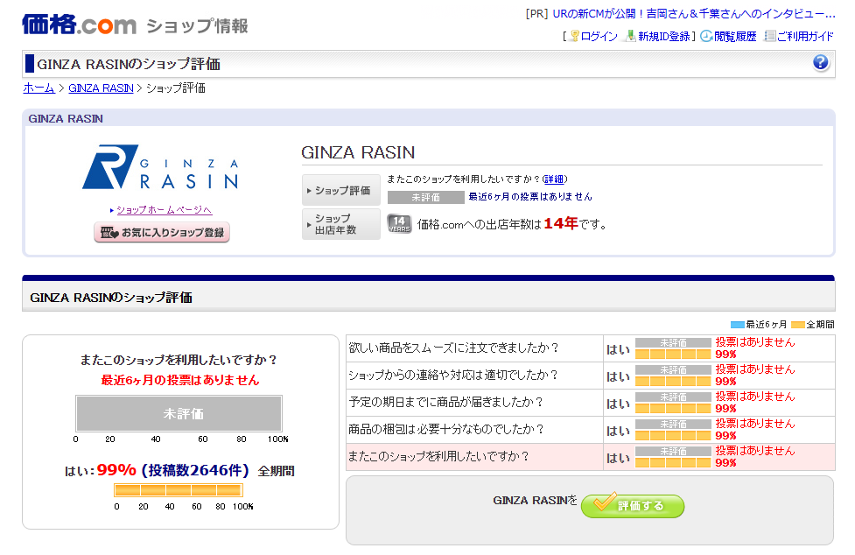Click the blue 最近6ヶ月 legend swatch
Screen dimensions: 855x555
point(737,325)
